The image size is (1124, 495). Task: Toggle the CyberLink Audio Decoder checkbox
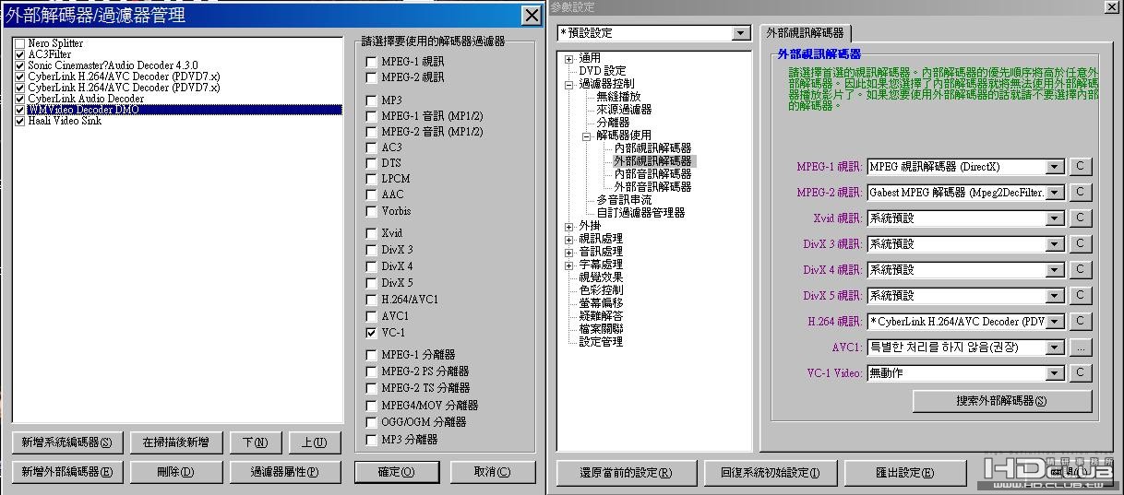tap(20, 99)
